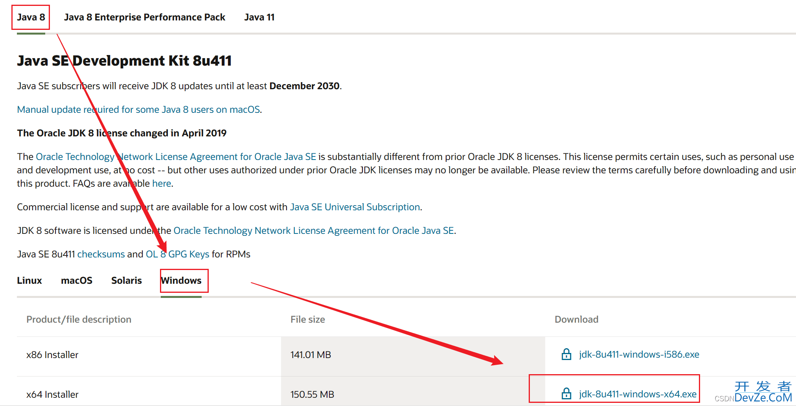Download jdk-8u411-windows-x64.exe
Image resolution: width=796 pixels, height=406 pixels.
[x=638, y=394]
